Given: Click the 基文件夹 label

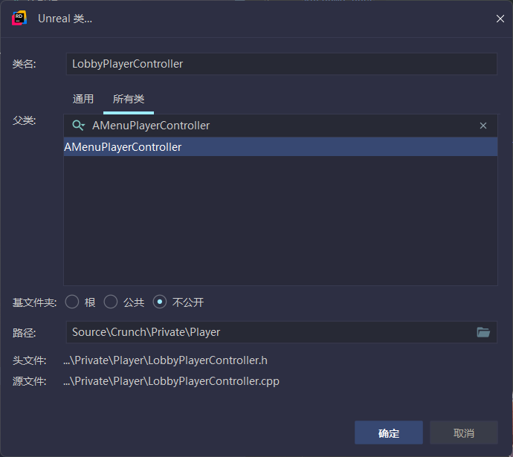Looking at the screenshot, I should point(35,302).
